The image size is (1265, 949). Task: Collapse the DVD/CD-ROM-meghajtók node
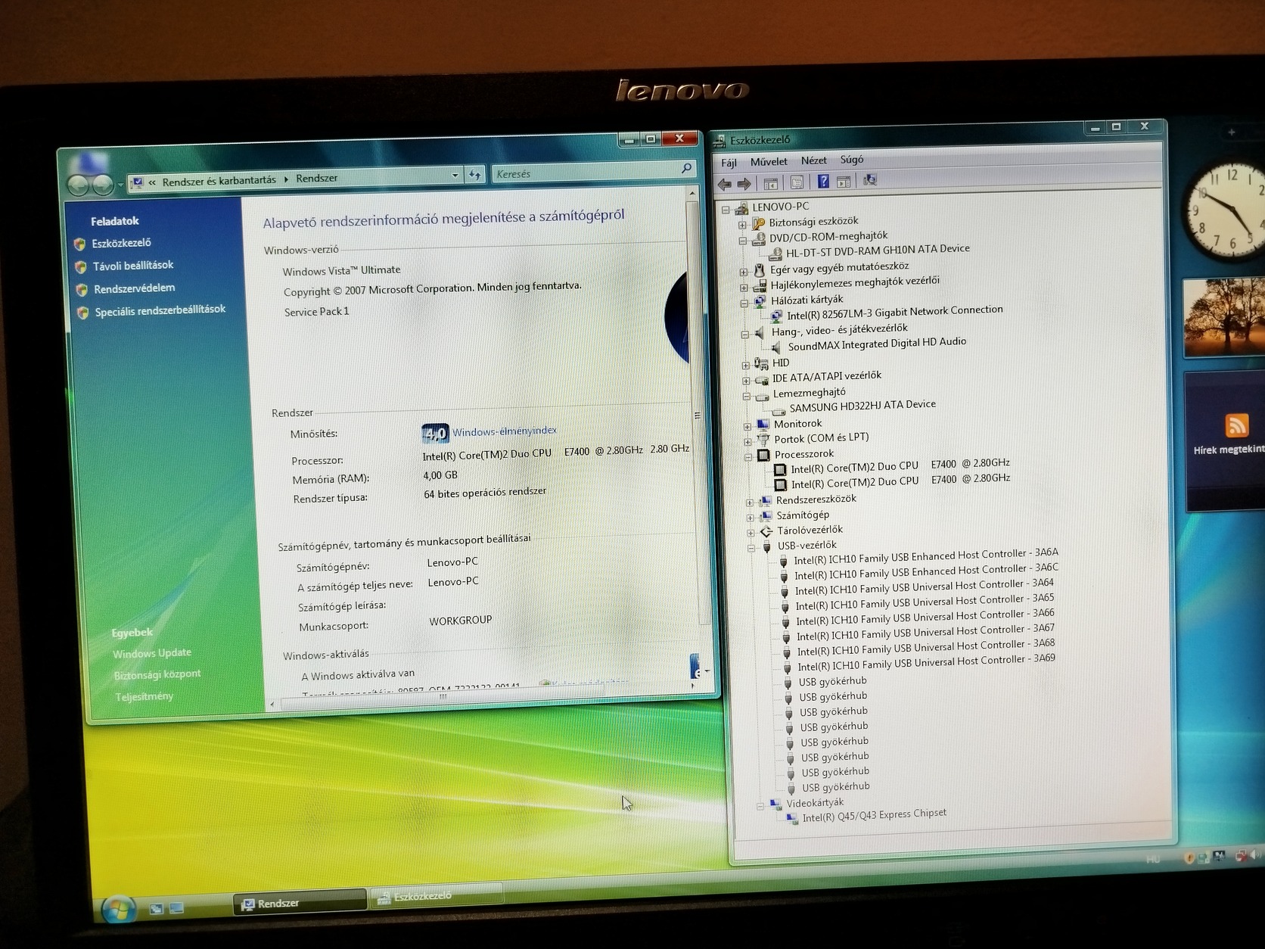point(743,240)
